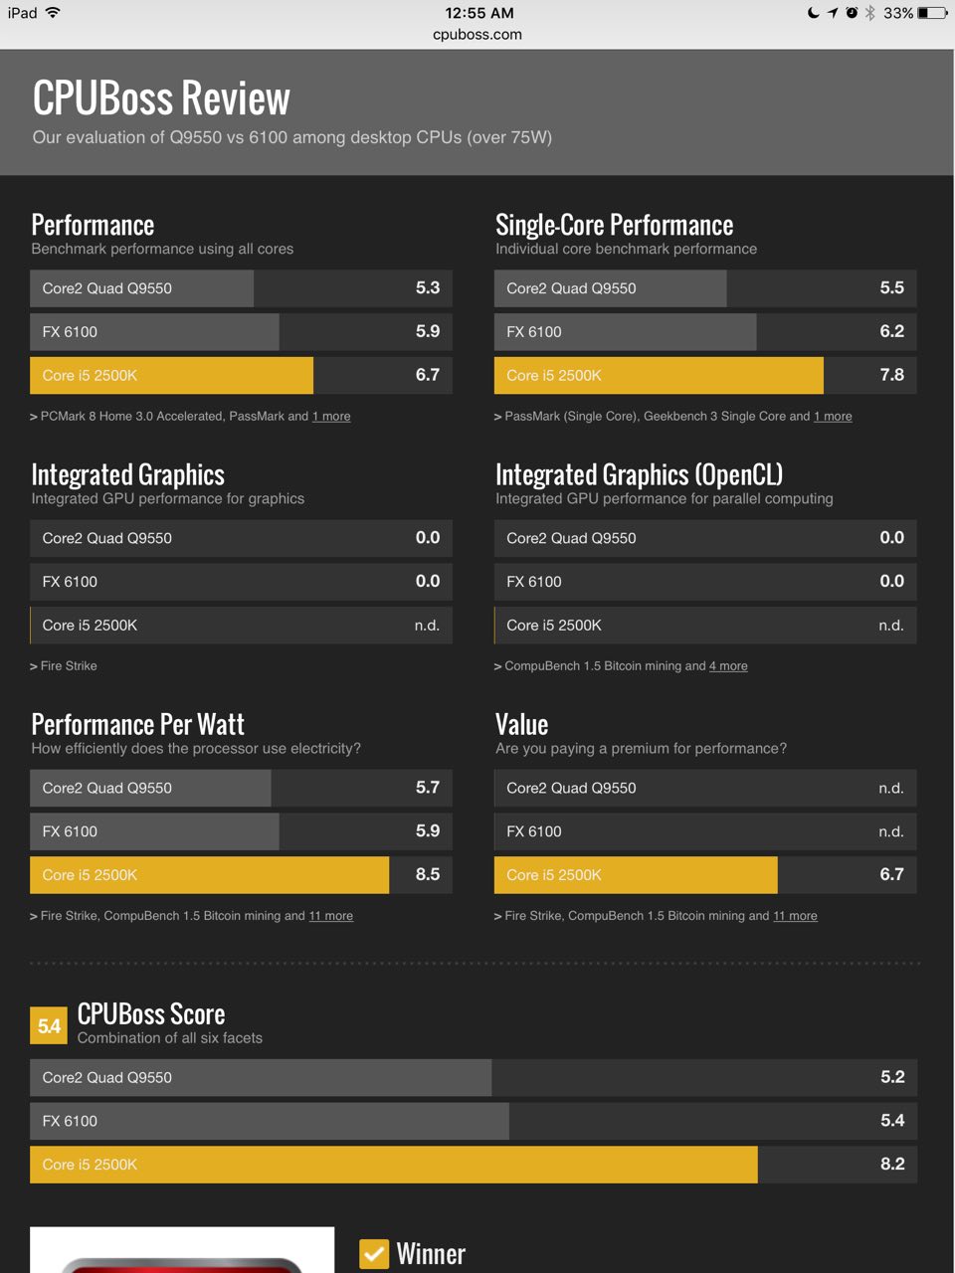
Task: Expand PCMark 8 Home benchmark details arrow
Action: tap(34, 417)
